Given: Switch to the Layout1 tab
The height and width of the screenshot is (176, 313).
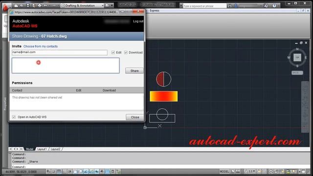Looking at the screenshot, I should point(42,149).
